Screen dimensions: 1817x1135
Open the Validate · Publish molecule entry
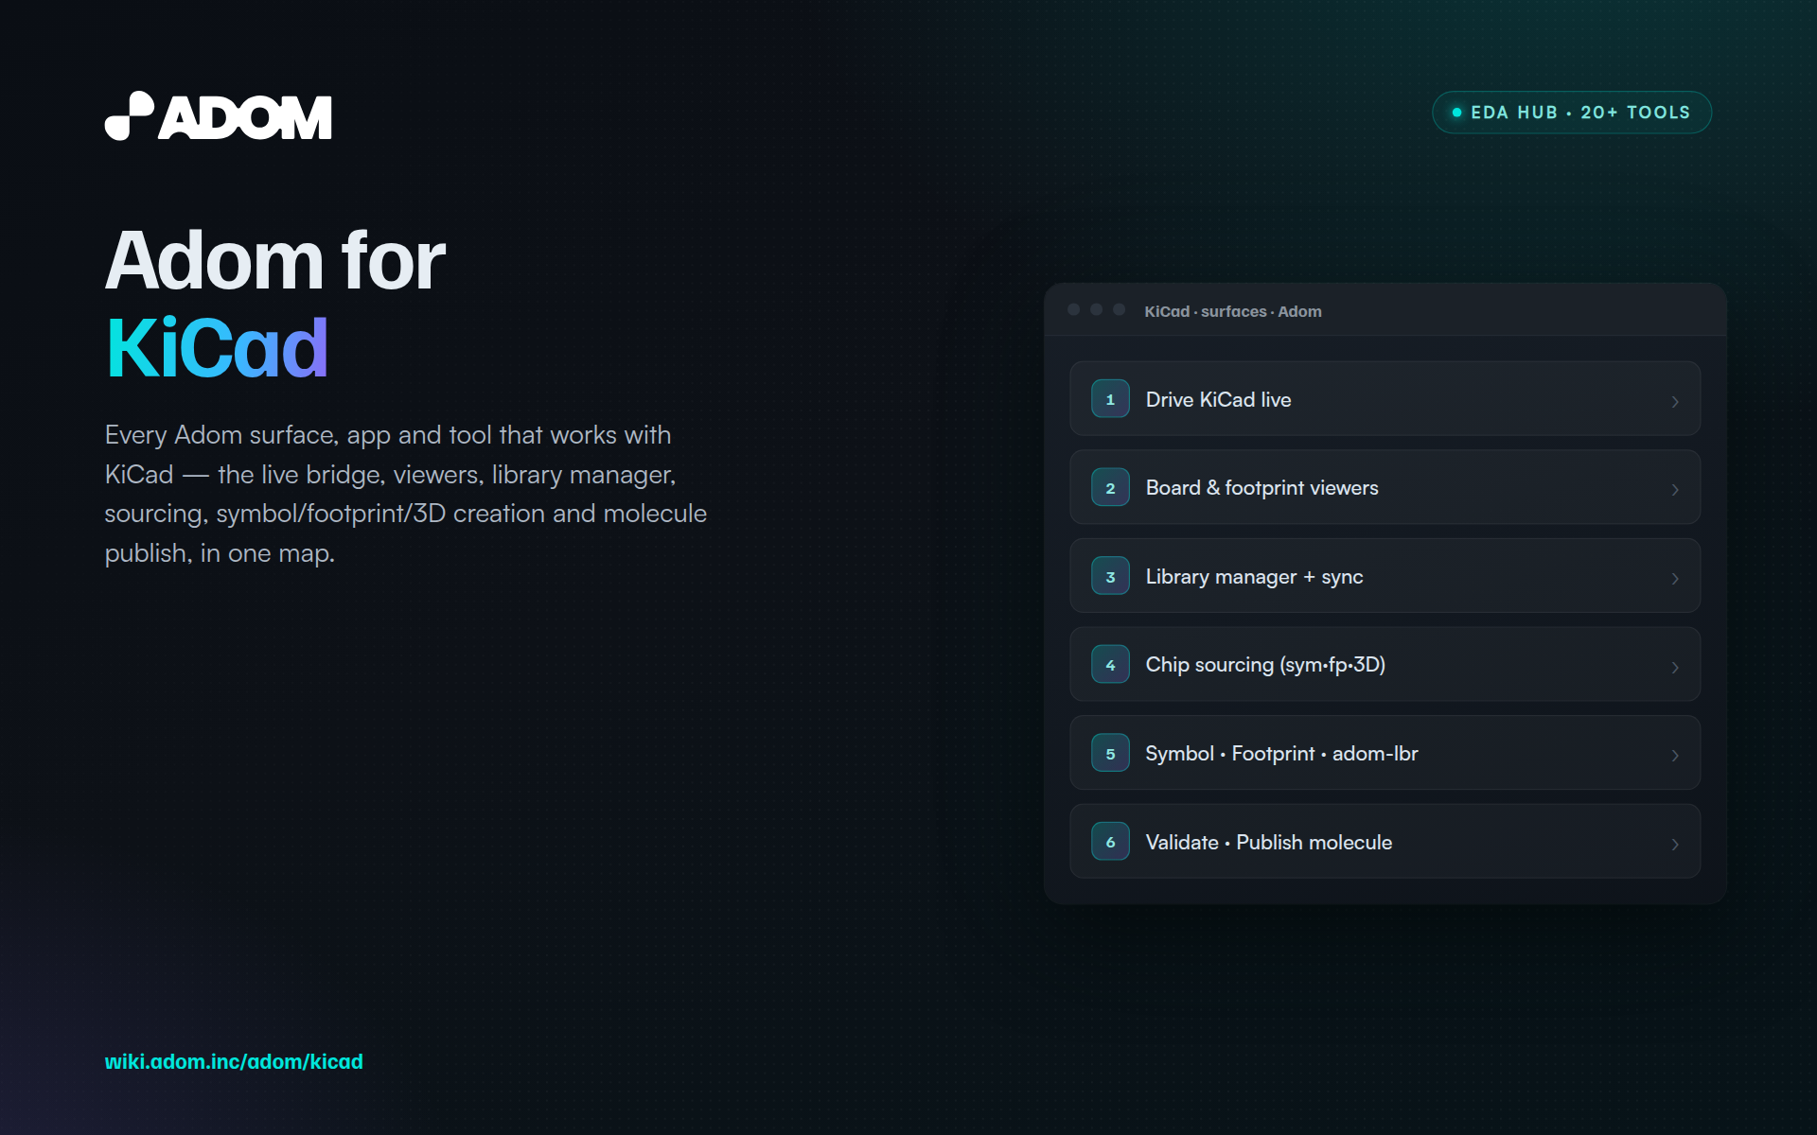pyautogui.click(x=1385, y=842)
